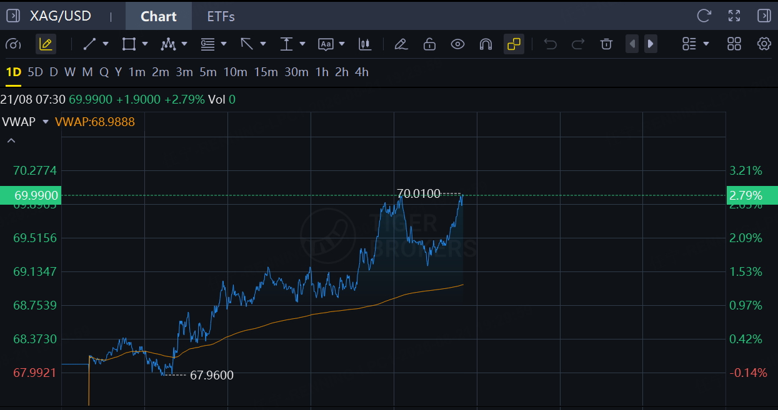778x410 pixels.
Task: Select the 4h interval
Action: [362, 72]
